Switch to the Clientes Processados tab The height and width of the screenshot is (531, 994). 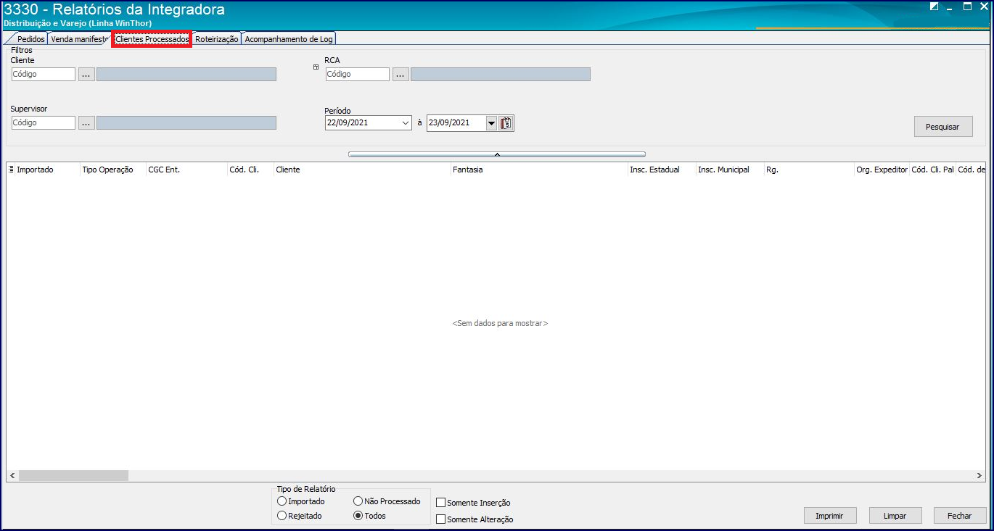click(152, 39)
